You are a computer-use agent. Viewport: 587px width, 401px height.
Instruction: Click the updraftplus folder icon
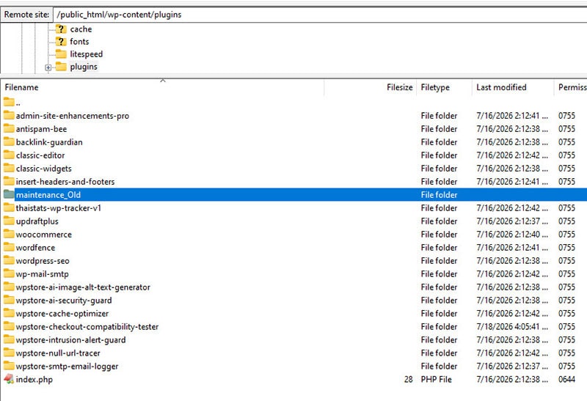[x=9, y=221]
